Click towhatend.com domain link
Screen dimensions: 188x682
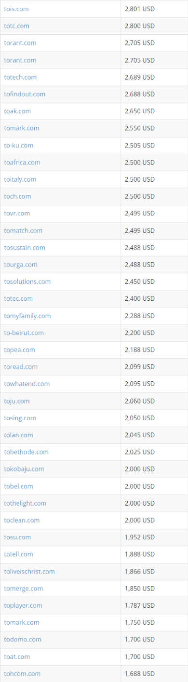27,384
